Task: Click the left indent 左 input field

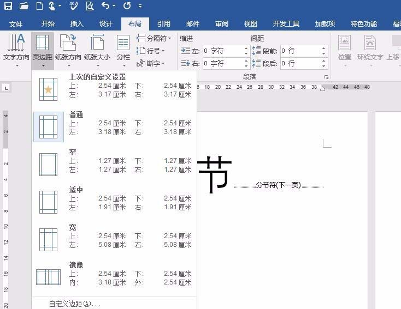Action: coord(222,51)
